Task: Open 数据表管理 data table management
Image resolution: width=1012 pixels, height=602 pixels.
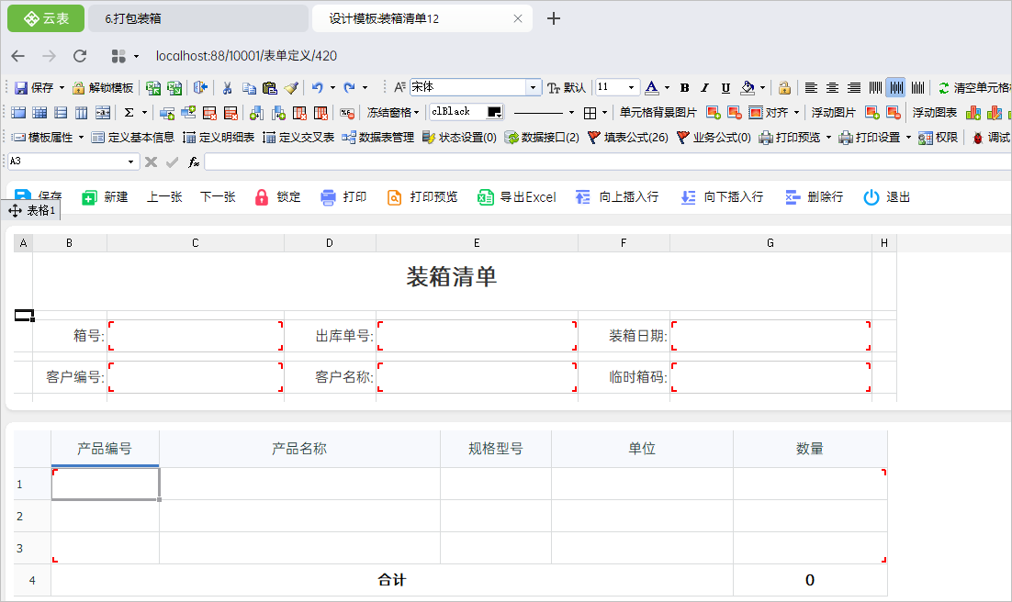Action: coord(378,138)
